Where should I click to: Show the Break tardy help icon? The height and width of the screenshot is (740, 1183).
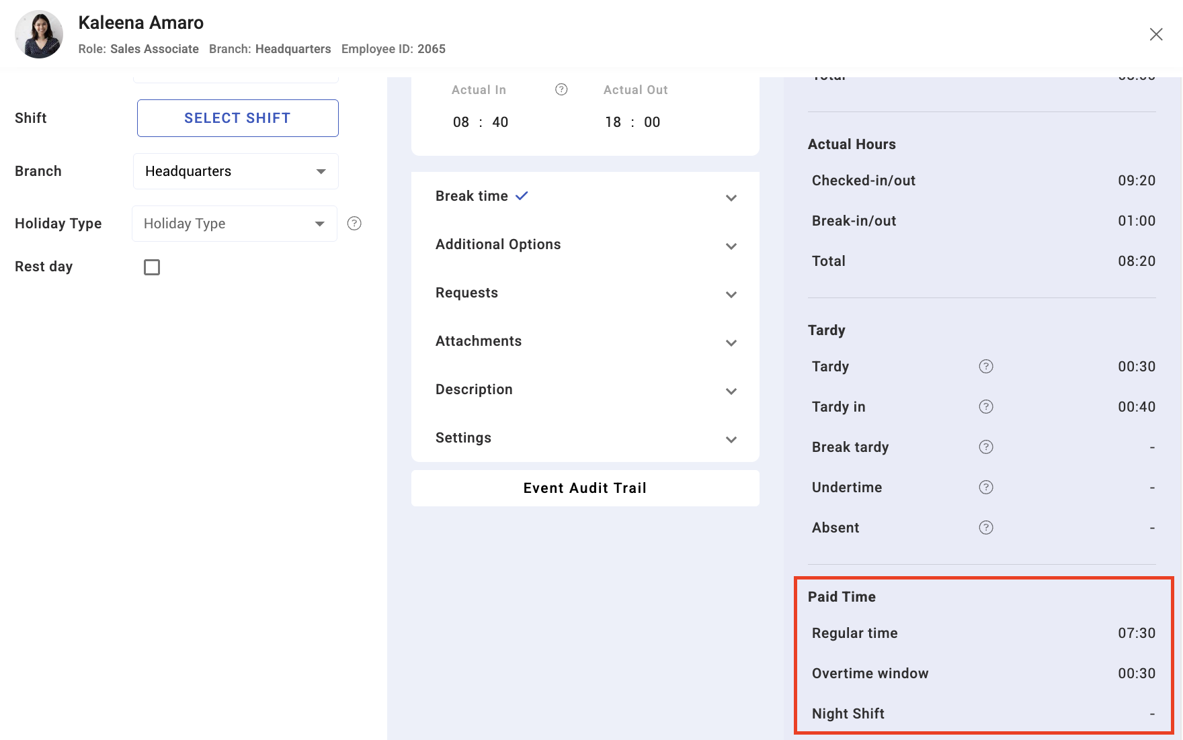click(986, 447)
